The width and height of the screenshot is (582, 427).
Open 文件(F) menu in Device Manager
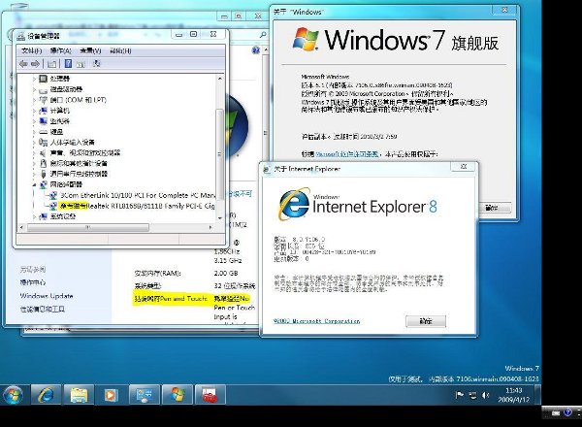pyautogui.click(x=31, y=50)
